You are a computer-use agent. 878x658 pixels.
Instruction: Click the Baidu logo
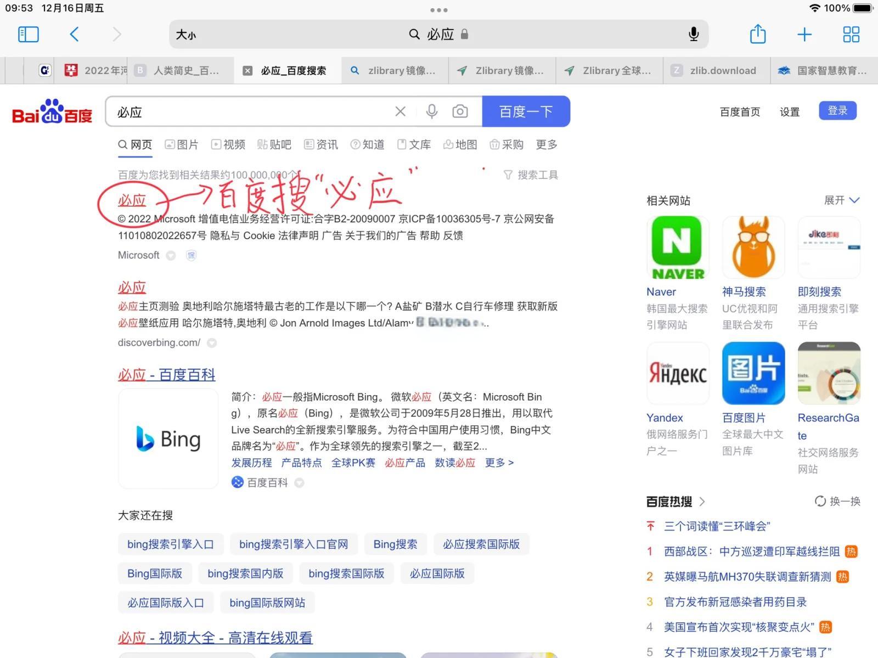pyautogui.click(x=52, y=112)
